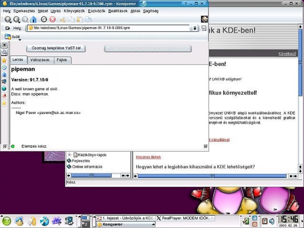
Task: Click the Copy pages icon
Action: (71, 20)
